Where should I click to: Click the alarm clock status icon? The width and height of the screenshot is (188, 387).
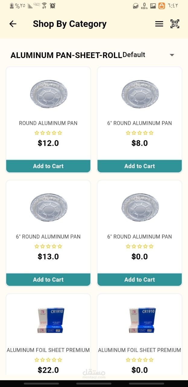pyautogui.click(x=53, y=5)
